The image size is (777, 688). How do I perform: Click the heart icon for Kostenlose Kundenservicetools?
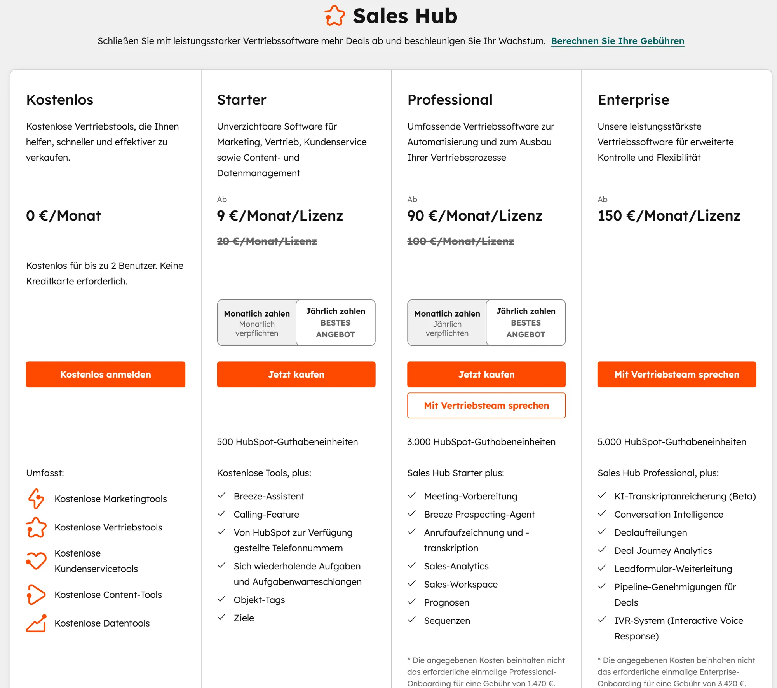click(36, 561)
